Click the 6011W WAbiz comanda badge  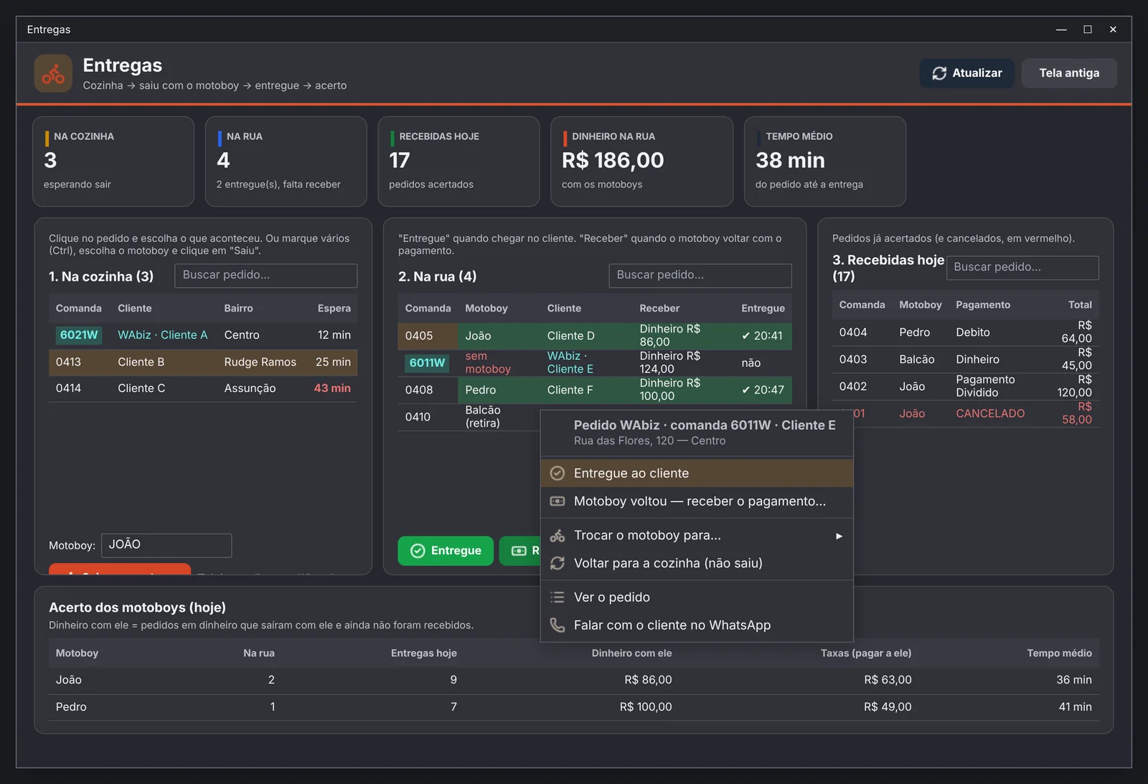tap(427, 363)
